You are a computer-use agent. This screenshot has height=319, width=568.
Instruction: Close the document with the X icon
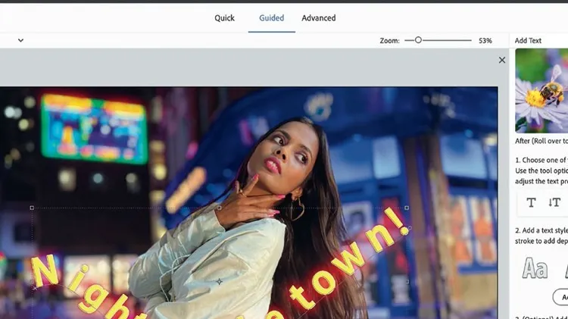click(501, 60)
